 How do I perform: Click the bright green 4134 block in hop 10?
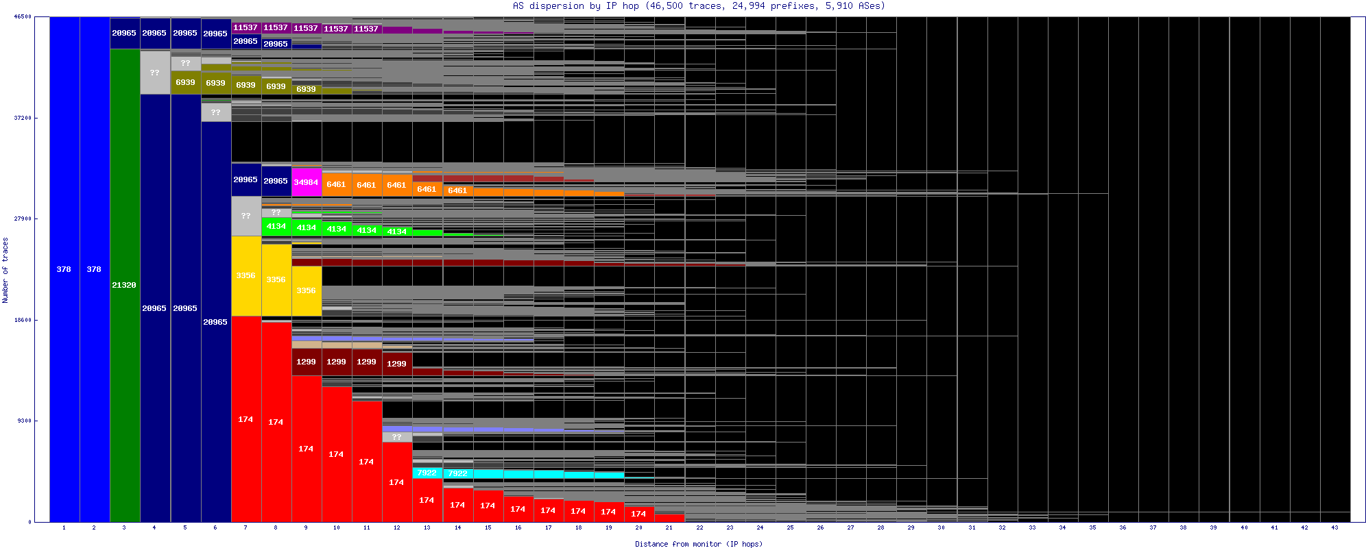(336, 229)
